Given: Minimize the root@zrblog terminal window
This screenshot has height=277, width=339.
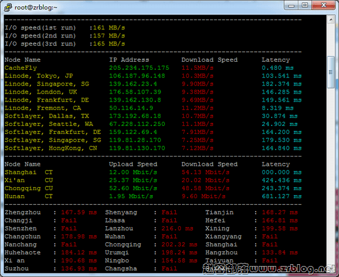Looking at the screenshot, I should (x=291, y=6).
